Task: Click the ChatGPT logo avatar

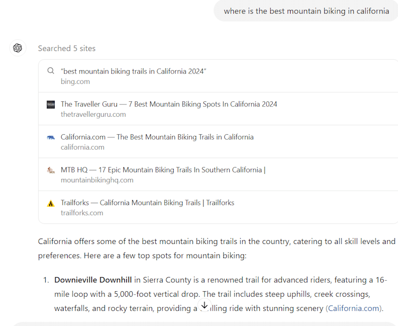Action: tap(18, 48)
